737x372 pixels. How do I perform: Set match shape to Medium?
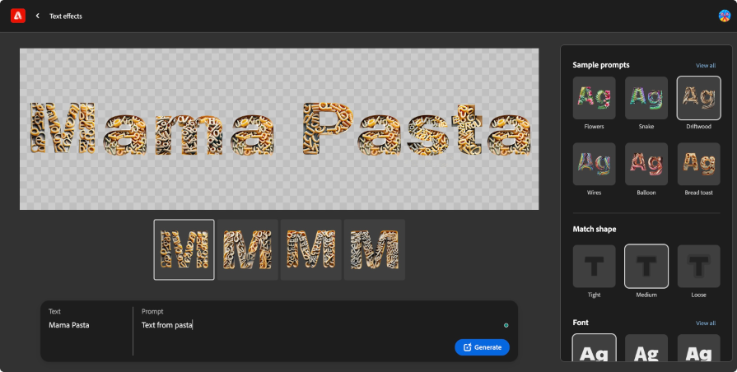[x=646, y=266]
